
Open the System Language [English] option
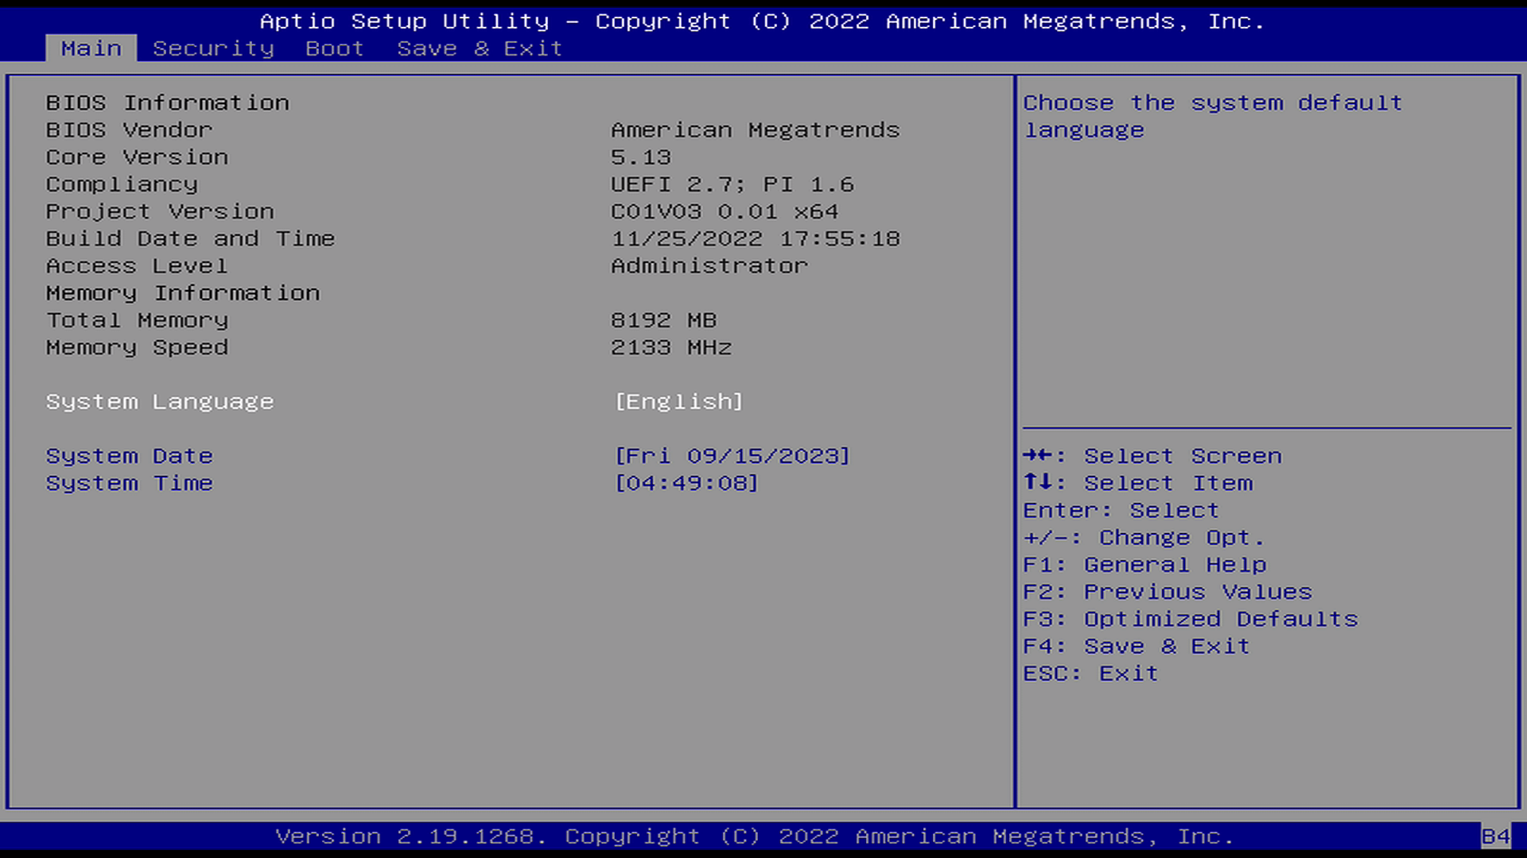coord(678,402)
